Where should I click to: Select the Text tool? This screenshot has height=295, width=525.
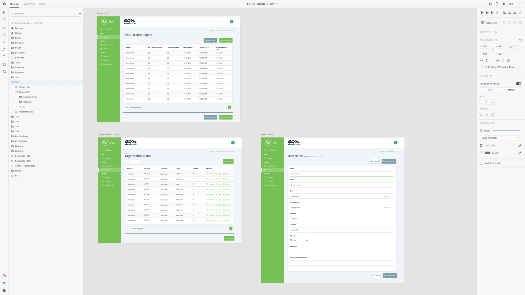click(x=4, y=57)
